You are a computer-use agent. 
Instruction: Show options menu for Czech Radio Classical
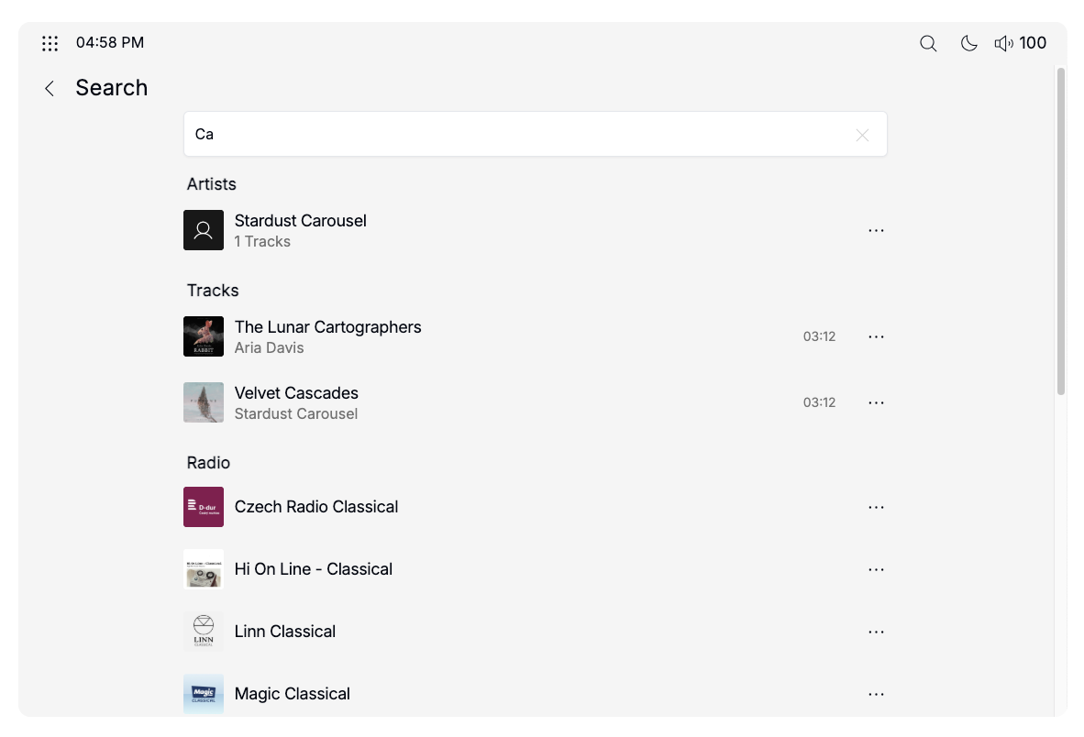876,507
